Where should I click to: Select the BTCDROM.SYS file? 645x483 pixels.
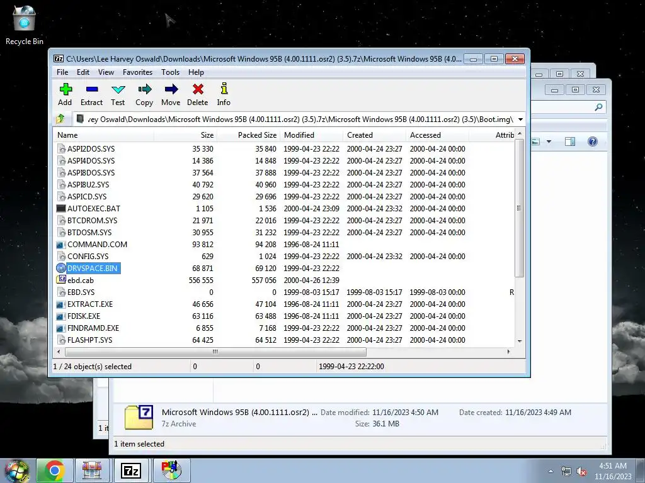point(92,221)
